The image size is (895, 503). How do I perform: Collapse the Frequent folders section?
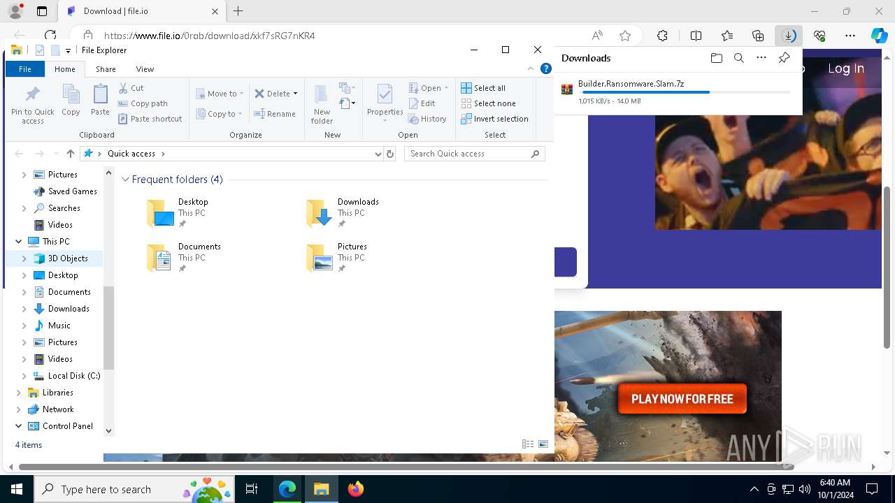(x=126, y=180)
